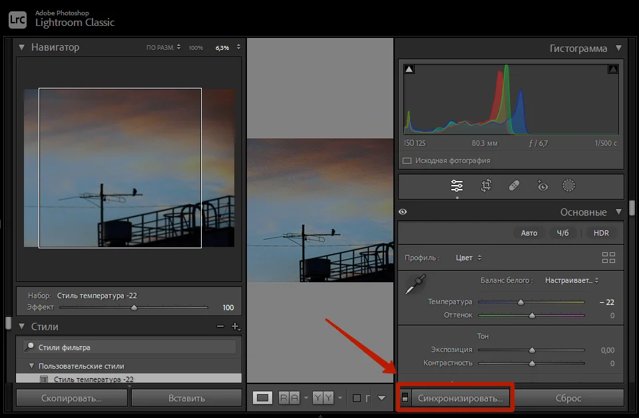639x418 pixels.
Task: Open the Профиль Цвет dropdown
Action: (x=469, y=258)
